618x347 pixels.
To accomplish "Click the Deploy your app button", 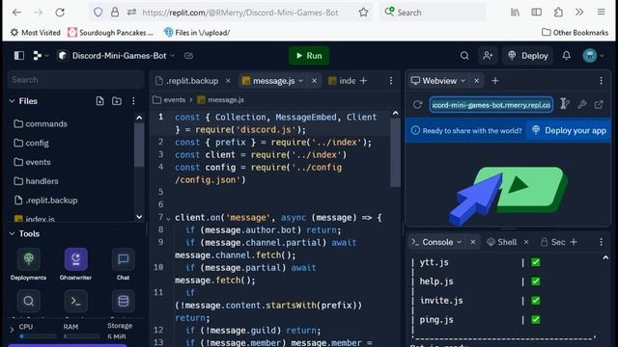I will (x=569, y=131).
